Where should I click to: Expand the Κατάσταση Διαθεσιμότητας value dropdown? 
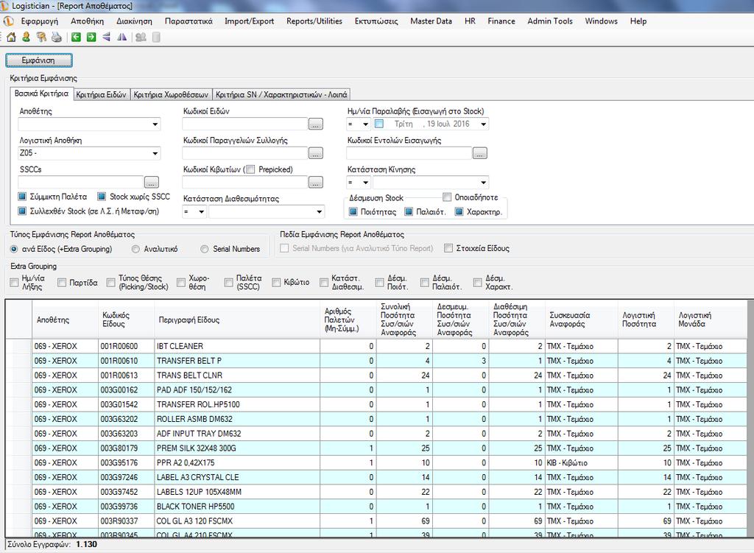pyautogui.click(x=320, y=211)
